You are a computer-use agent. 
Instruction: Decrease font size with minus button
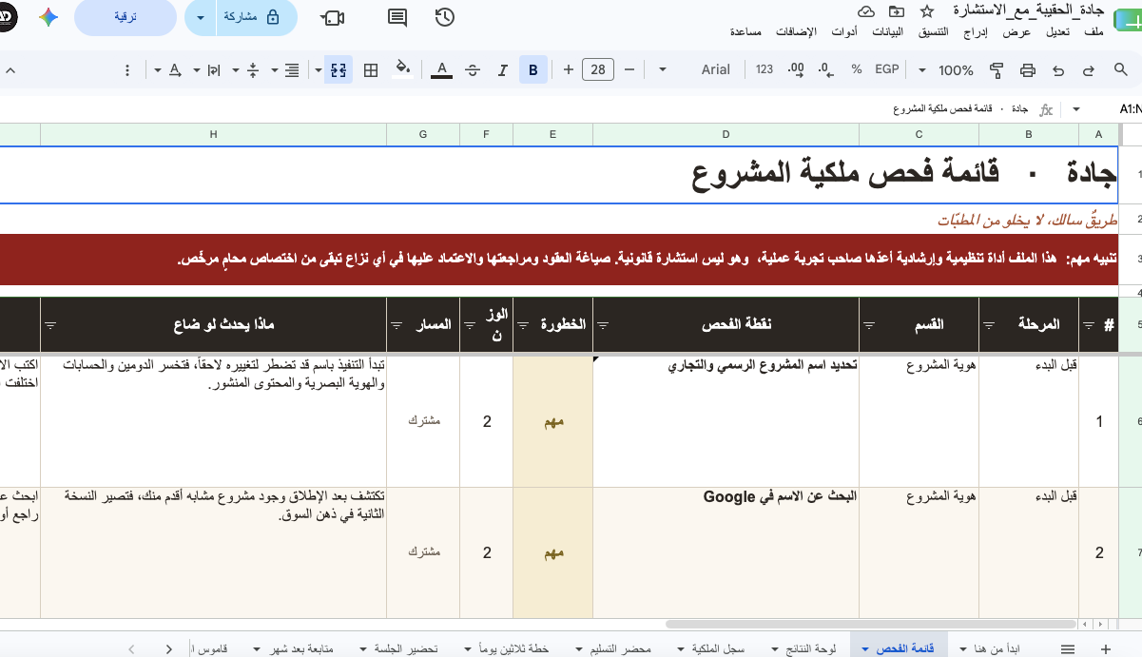629,69
